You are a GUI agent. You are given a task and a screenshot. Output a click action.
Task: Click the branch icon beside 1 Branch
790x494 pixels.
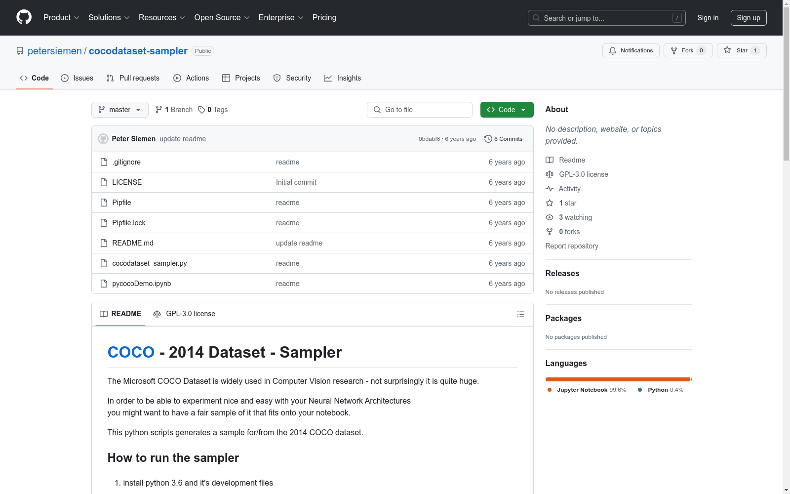[159, 110]
